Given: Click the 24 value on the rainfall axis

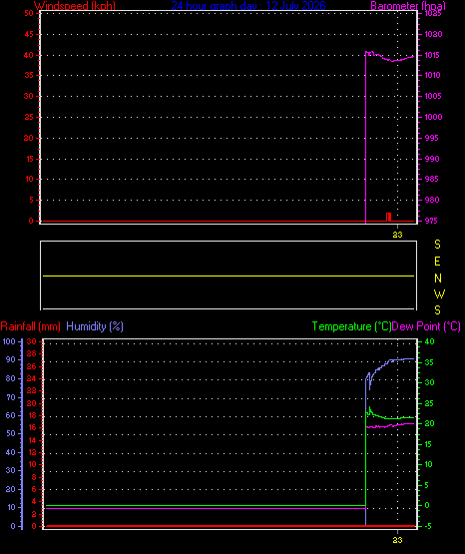Looking at the screenshot, I should (x=32, y=378).
